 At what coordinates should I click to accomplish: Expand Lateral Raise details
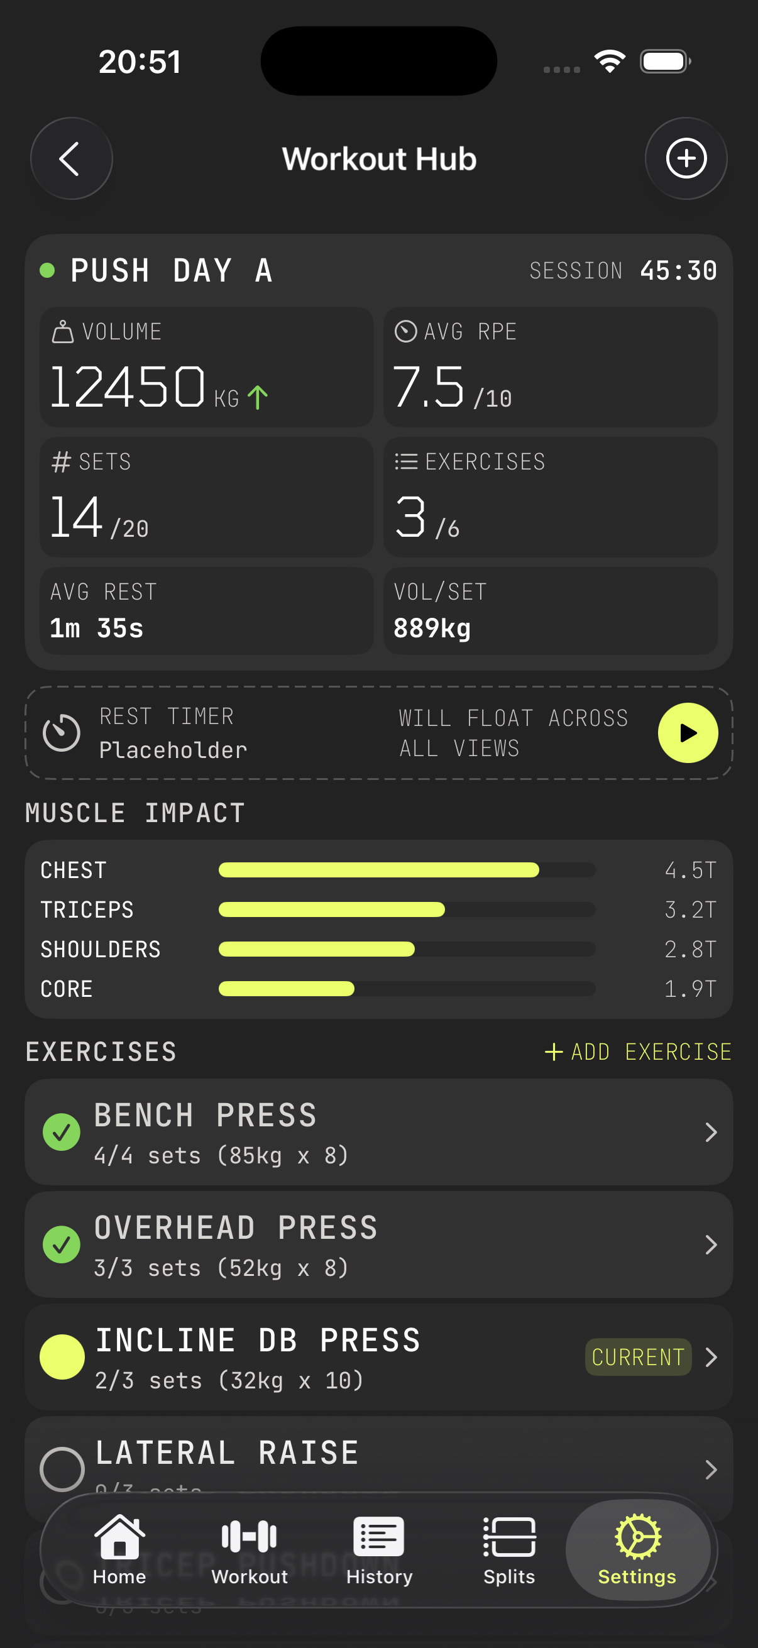(711, 1469)
